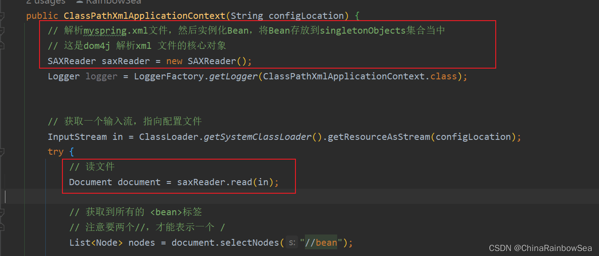Image resolution: width=599 pixels, height=256 pixels.
Task: Collapse the ClassPathXmlApplicationContext constructor fold marker
Action: coord(2,17)
